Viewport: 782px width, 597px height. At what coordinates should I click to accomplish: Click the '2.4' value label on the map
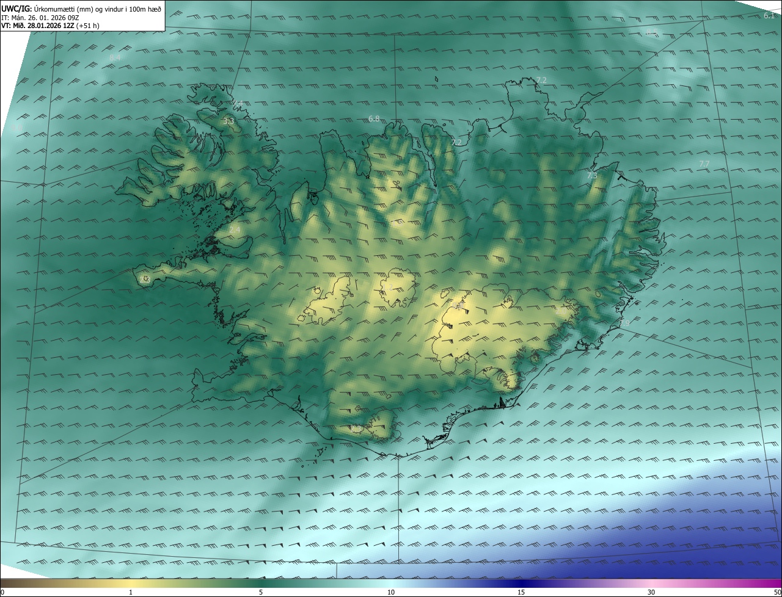[235, 230]
